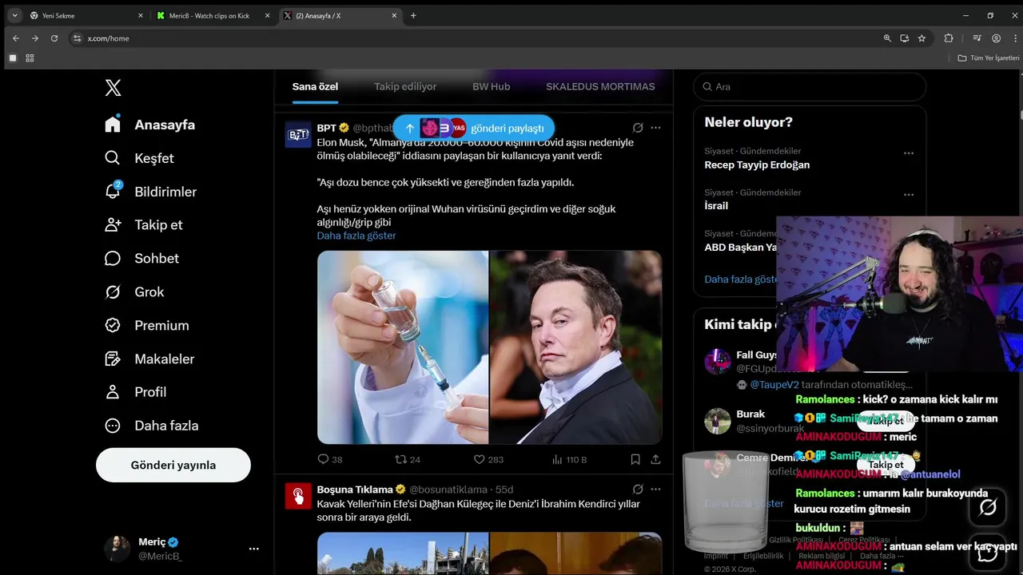The width and height of the screenshot is (1023, 575).
Task: Open Boşuna Tıklama profile avatar
Action: coord(298,496)
